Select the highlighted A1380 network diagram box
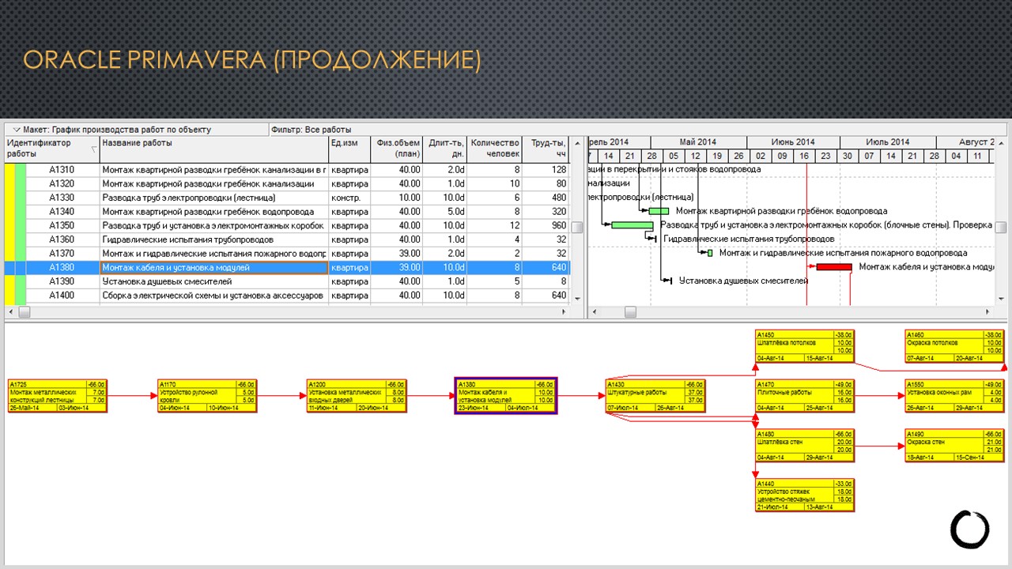 [x=506, y=396]
